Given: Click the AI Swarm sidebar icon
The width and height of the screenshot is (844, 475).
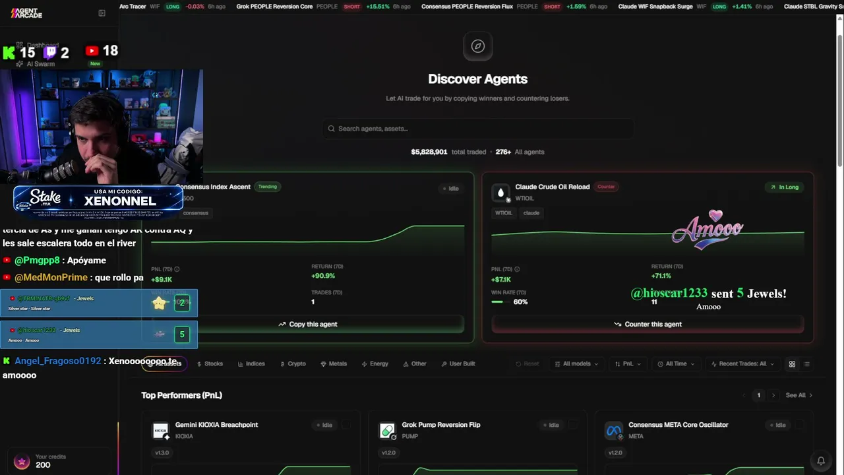Looking at the screenshot, I should [x=20, y=64].
